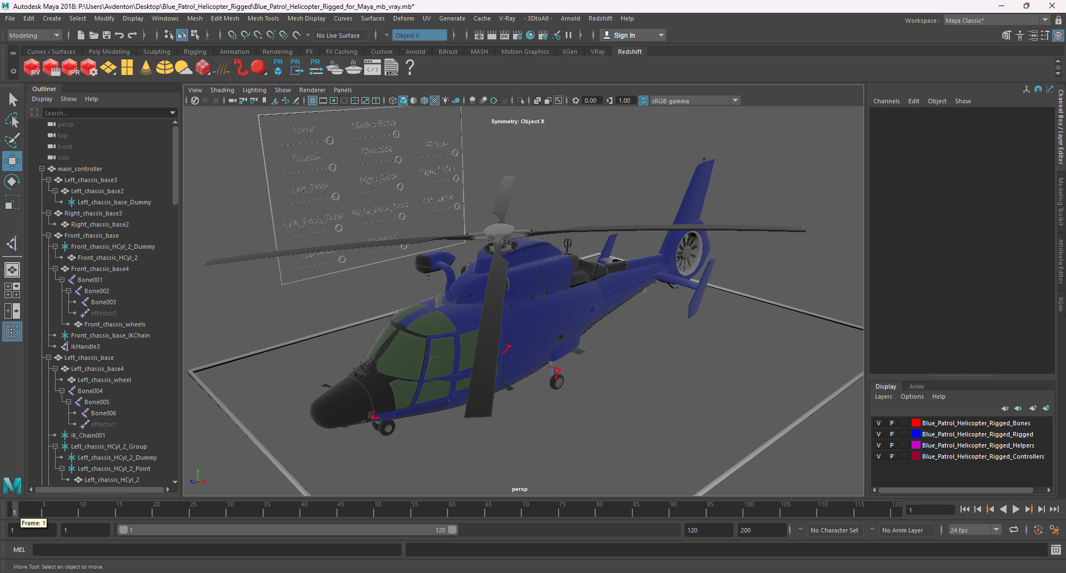Create Redshift sun and sky light icon
The image size is (1066, 573).
[183, 68]
